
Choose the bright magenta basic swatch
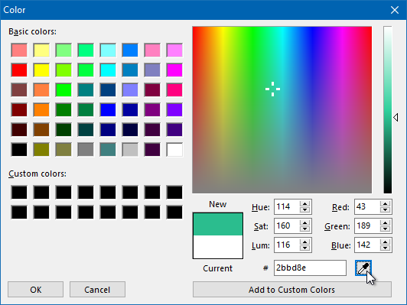click(174, 70)
